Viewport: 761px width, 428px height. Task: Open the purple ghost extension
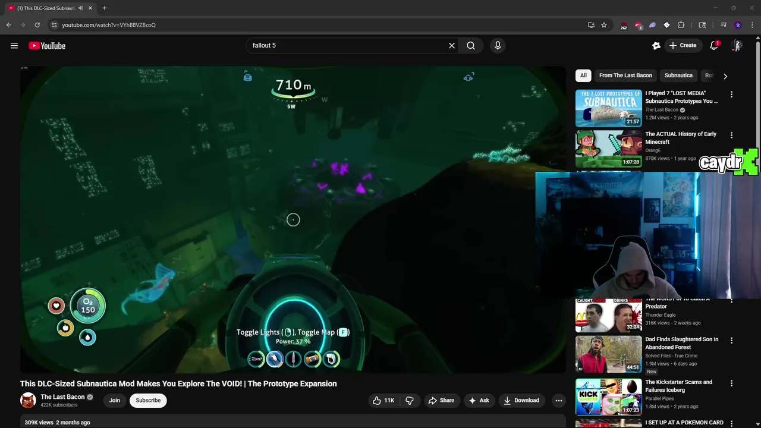click(x=652, y=25)
